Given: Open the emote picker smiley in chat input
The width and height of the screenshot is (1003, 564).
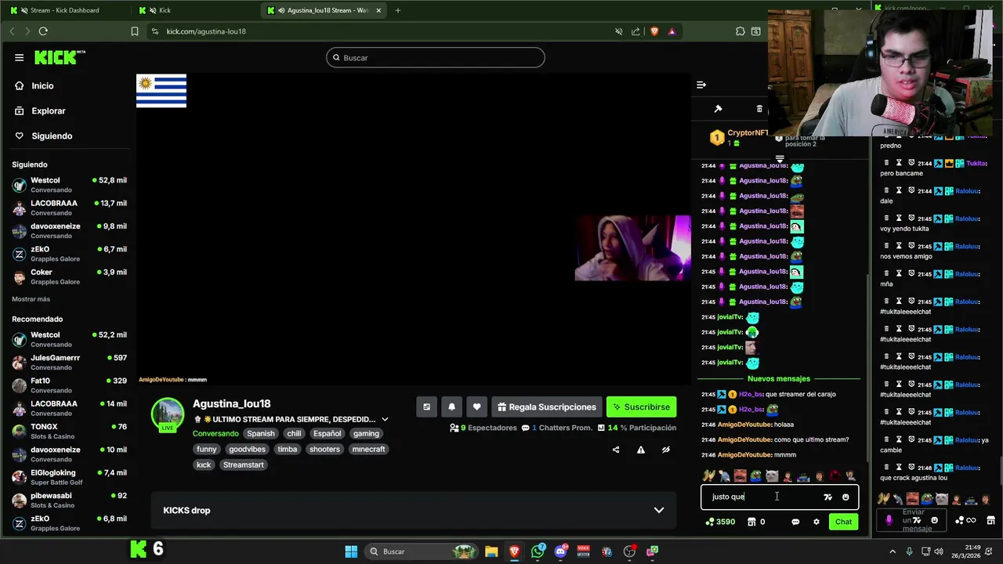Looking at the screenshot, I should tap(845, 497).
